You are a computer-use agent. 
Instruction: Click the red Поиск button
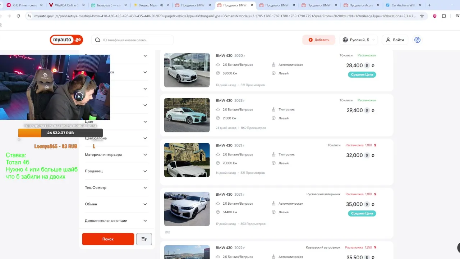108,239
